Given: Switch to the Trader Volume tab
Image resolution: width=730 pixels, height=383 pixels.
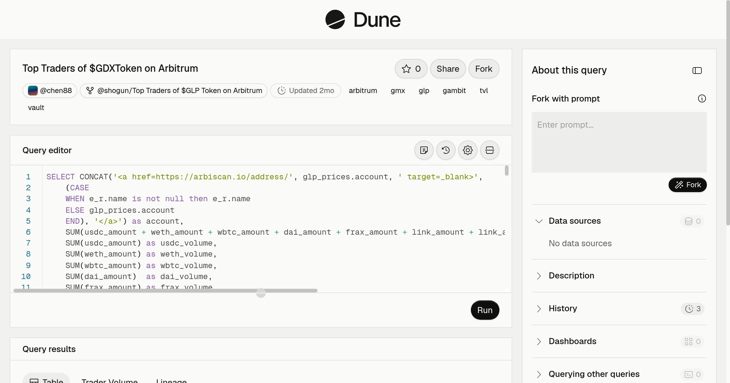Looking at the screenshot, I should click(109, 381).
